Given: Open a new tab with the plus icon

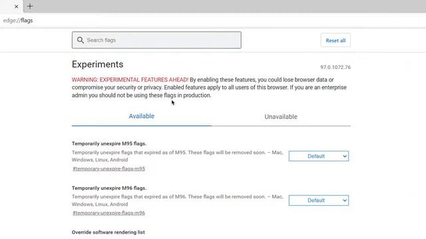Looking at the screenshot, I should pos(30,6).
